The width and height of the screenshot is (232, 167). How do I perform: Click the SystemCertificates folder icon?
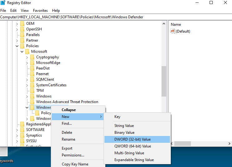(32, 85)
